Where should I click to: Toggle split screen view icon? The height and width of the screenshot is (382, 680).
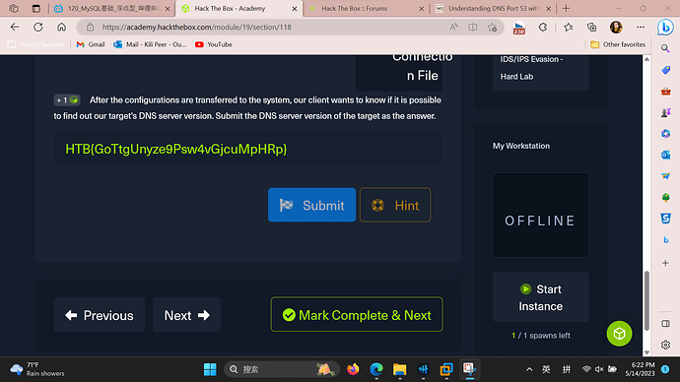click(473, 28)
